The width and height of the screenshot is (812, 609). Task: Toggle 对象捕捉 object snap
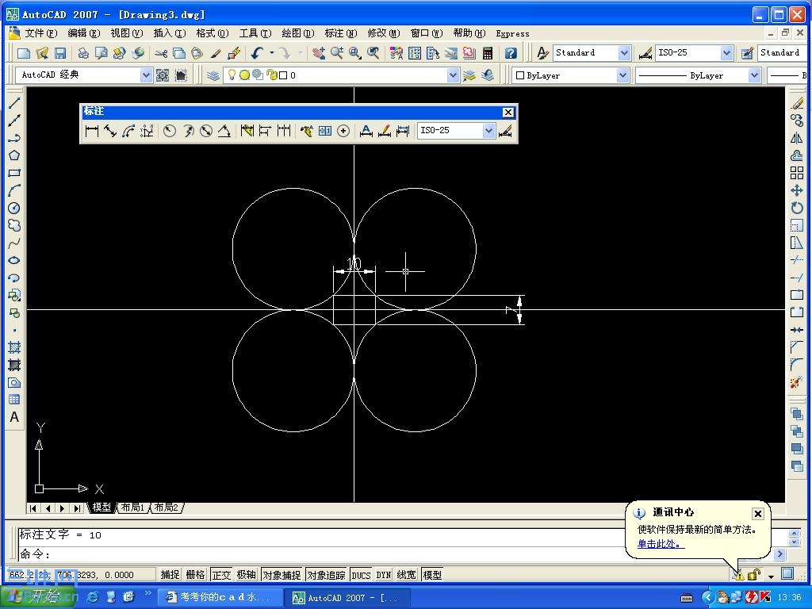pyautogui.click(x=282, y=575)
